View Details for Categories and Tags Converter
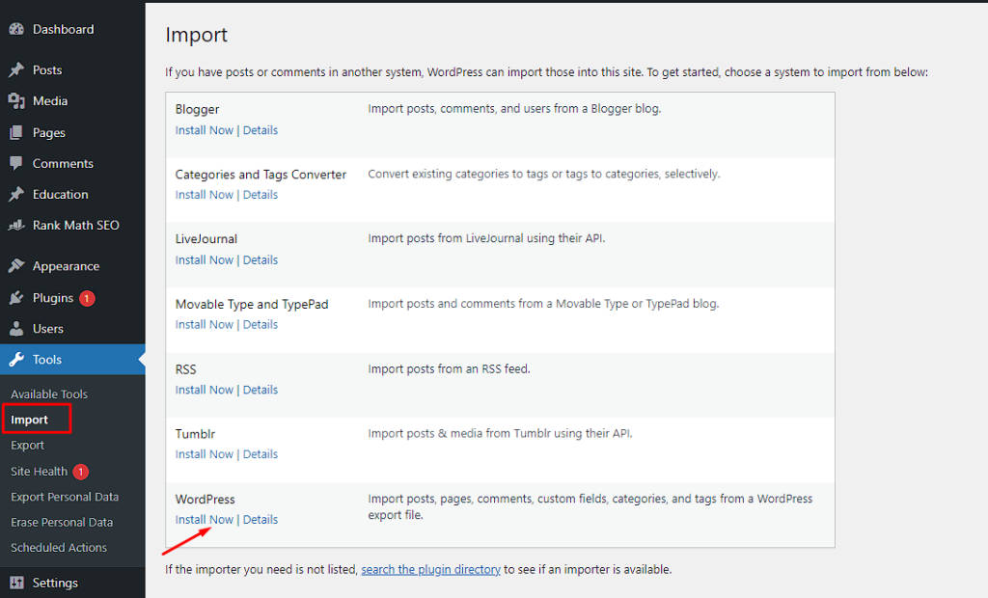The height and width of the screenshot is (598, 988). (261, 195)
